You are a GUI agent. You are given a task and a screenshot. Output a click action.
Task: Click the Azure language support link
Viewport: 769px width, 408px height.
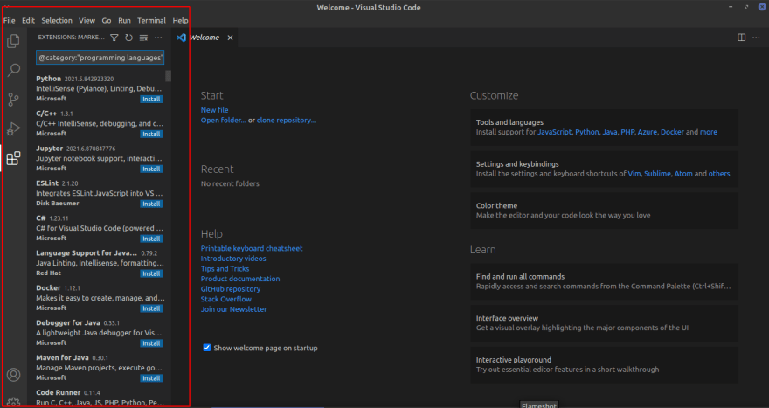click(x=647, y=132)
